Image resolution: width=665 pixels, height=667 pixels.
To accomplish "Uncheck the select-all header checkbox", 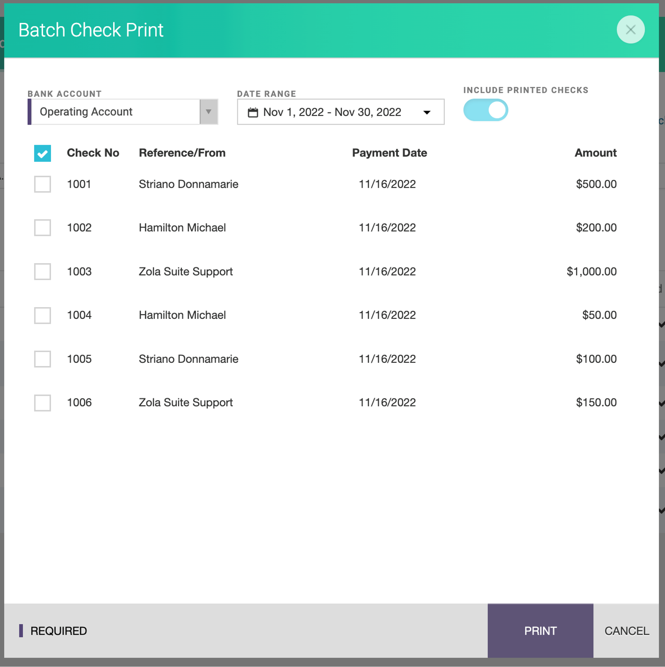I will click(x=42, y=153).
